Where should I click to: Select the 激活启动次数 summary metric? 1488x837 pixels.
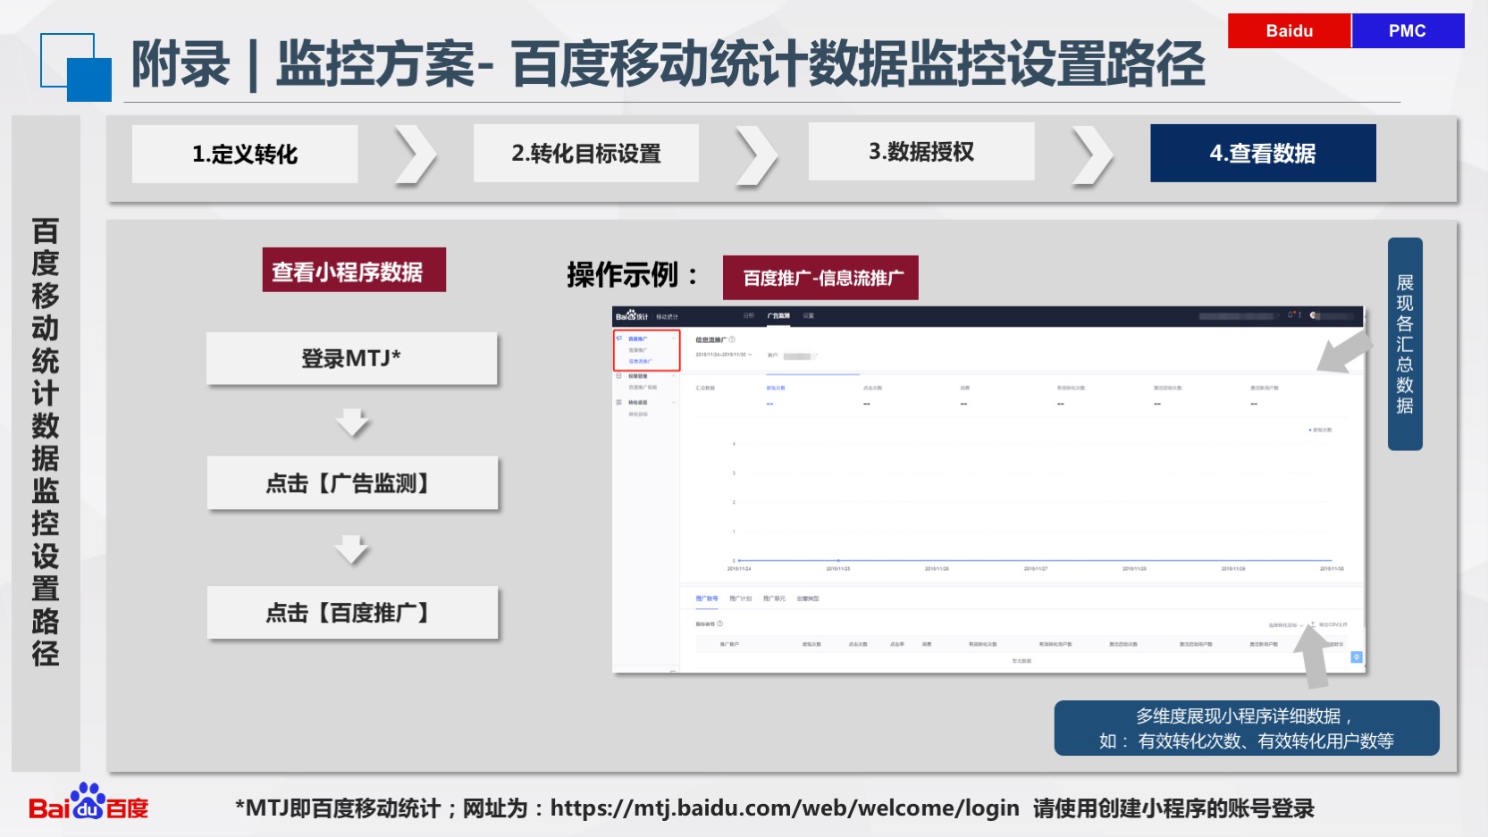click(1167, 388)
